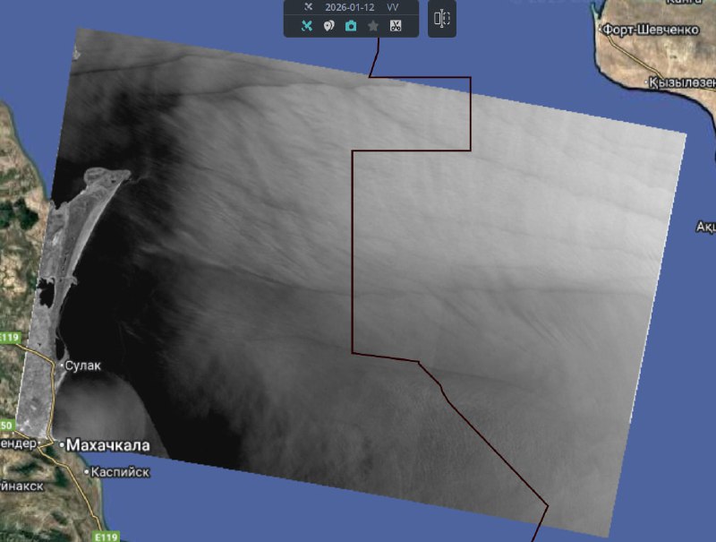Toggle the split-view compare button
The image size is (716, 542).
(x=442, y=19)
